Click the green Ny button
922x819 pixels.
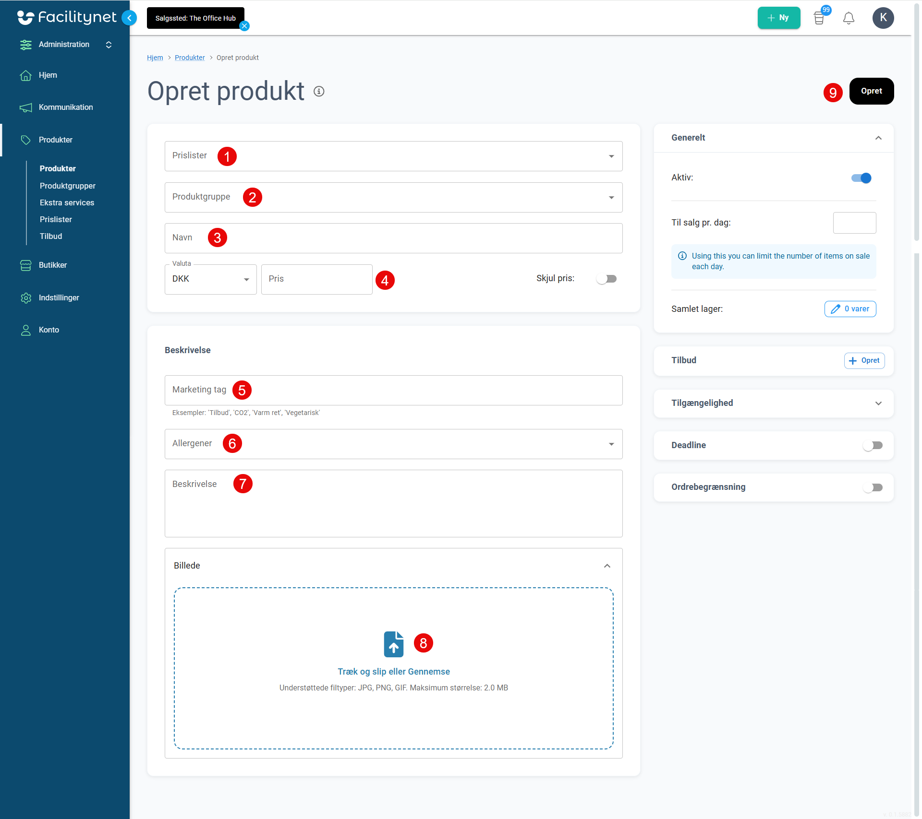click(x=779, y=18)
